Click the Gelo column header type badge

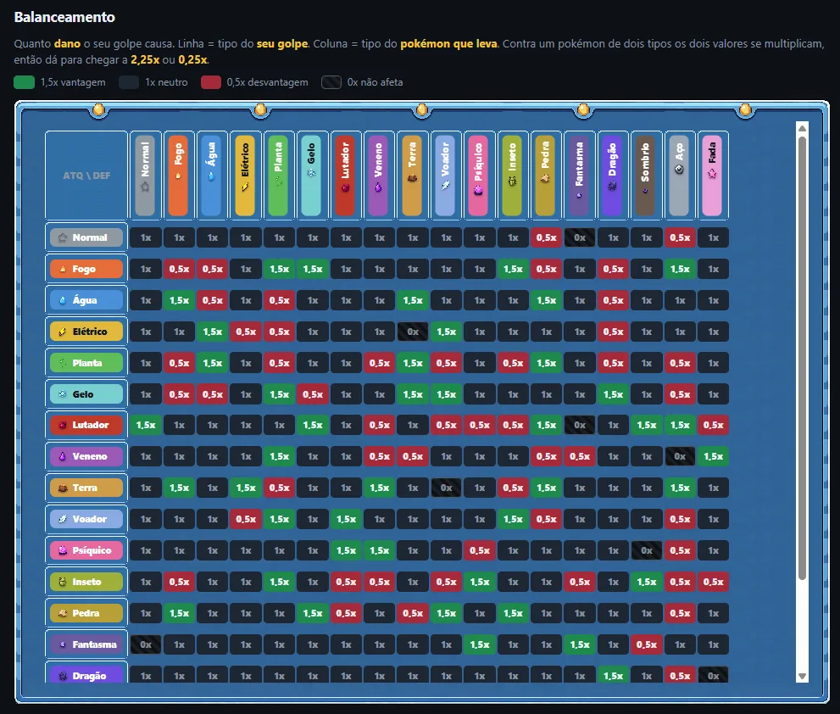tap(312, 176)
